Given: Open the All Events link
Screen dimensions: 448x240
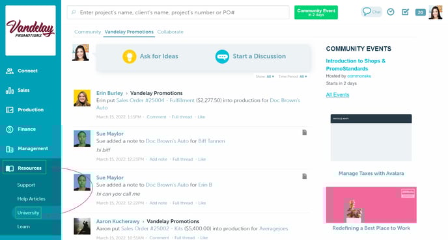Looking at the screenshot, I should pyautogui.click(x=337, y=95).
